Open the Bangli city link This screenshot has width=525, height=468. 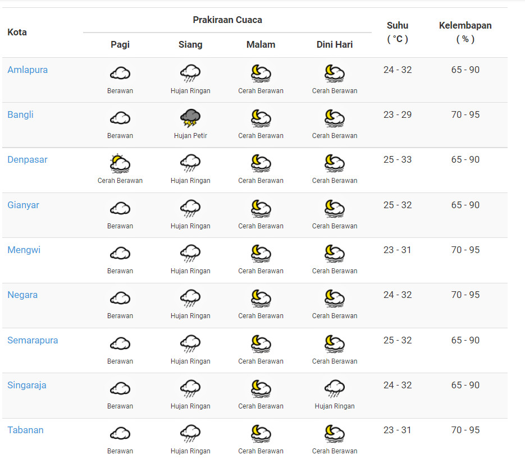click(20, 115)
